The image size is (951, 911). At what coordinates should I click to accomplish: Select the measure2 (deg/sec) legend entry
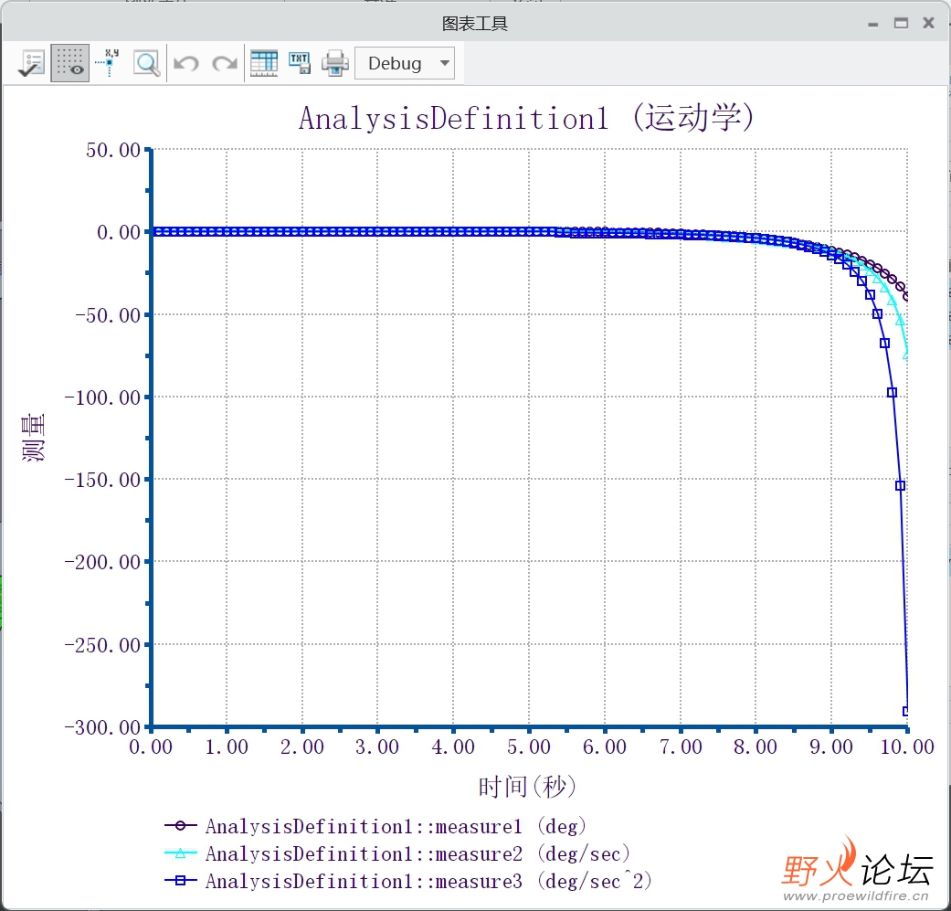pyautogui.click(x=417, y=853)
